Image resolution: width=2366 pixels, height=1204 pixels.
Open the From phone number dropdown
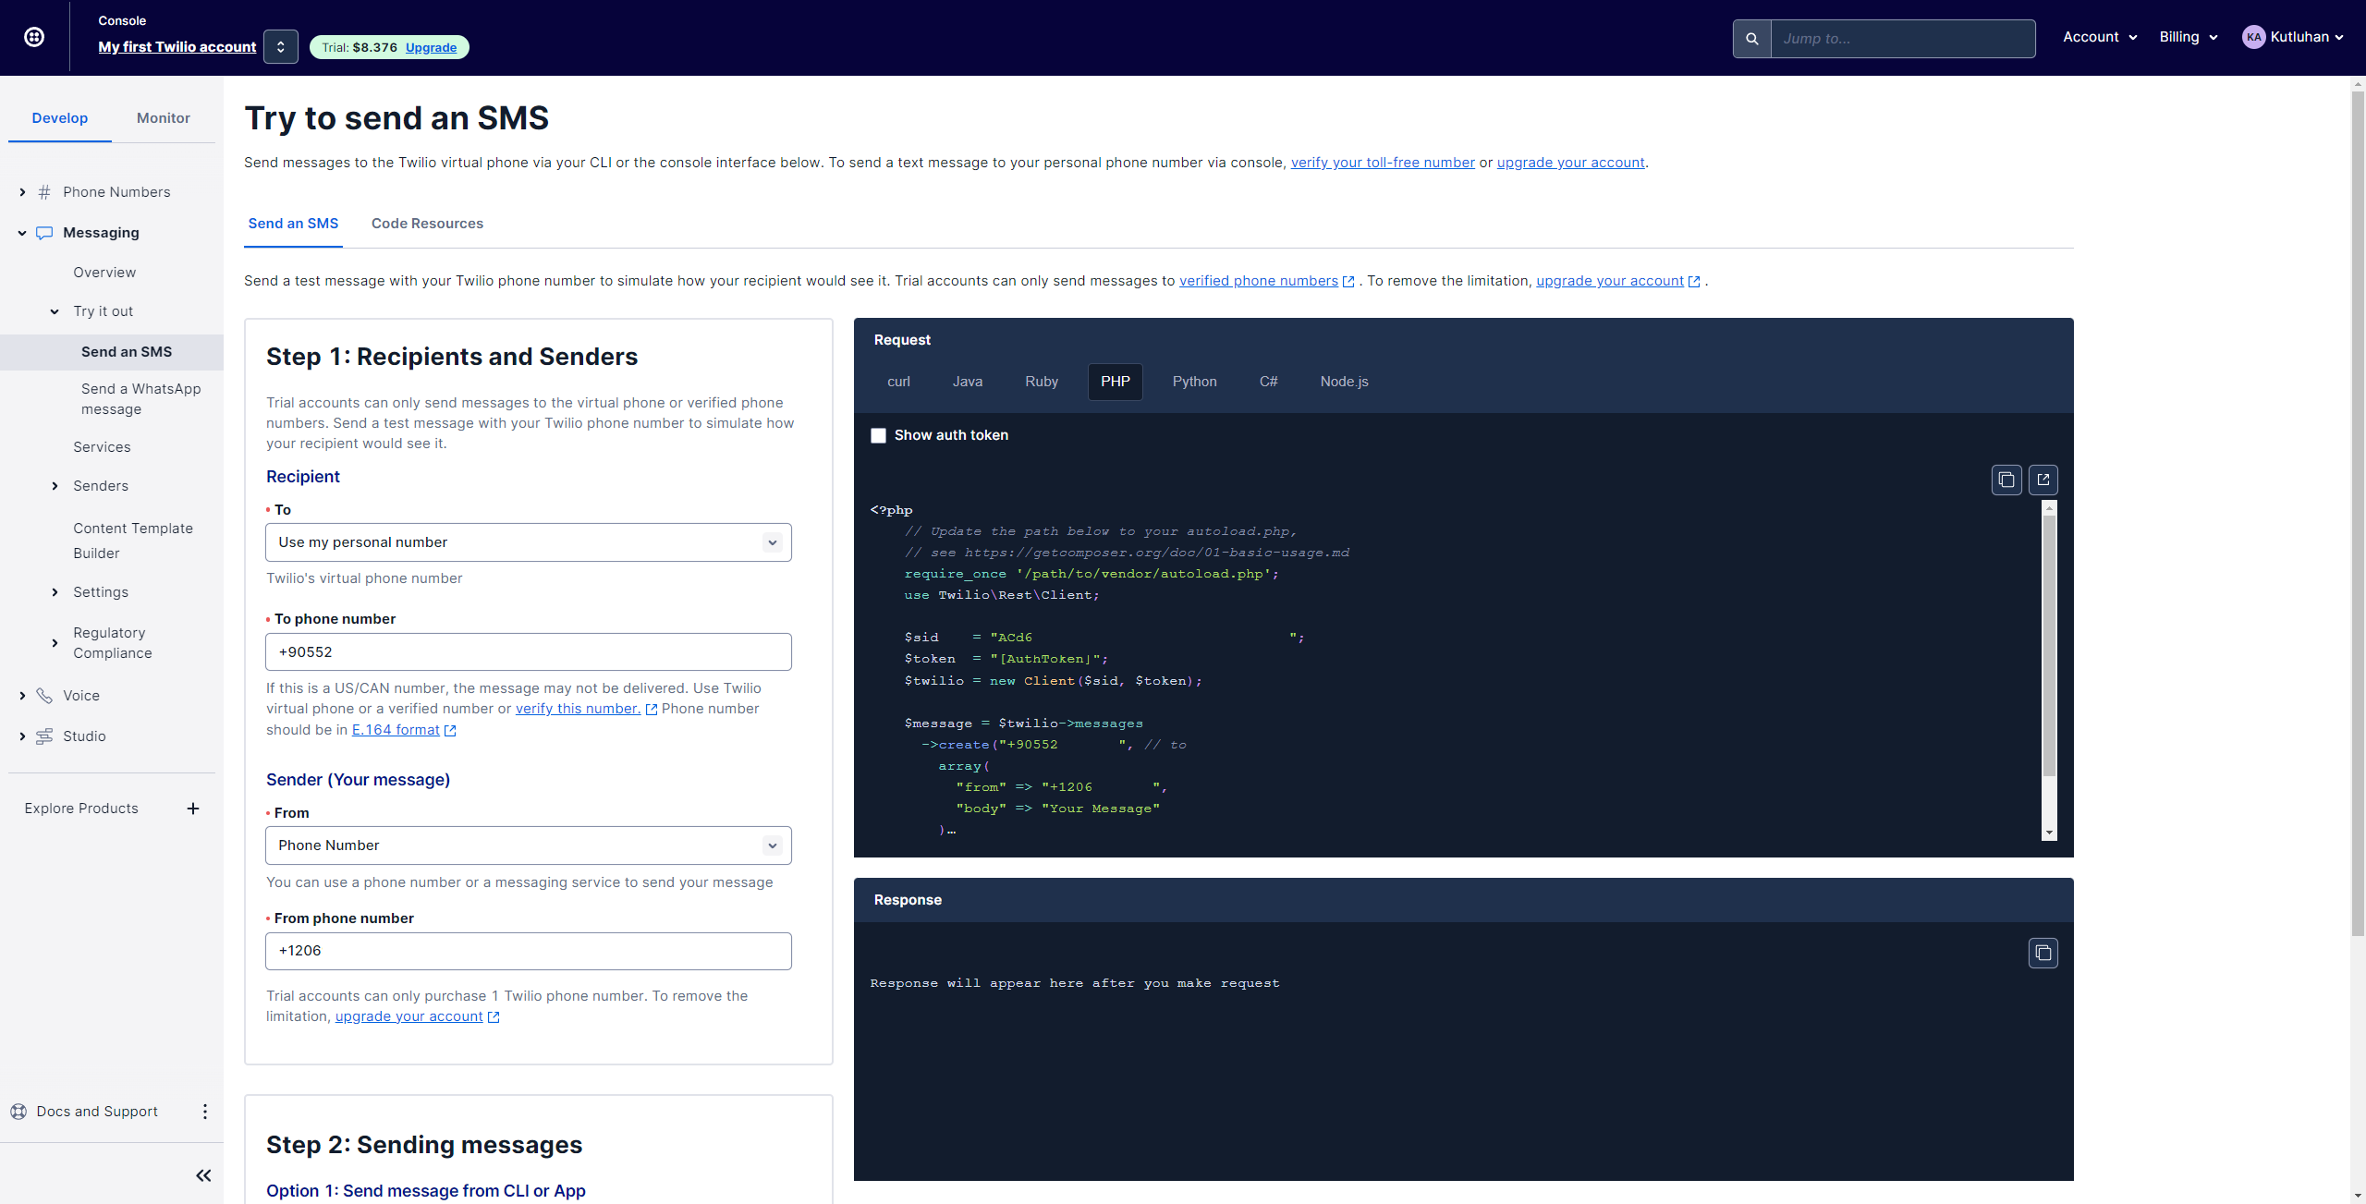pyautogui.click(x=528, y=951)
